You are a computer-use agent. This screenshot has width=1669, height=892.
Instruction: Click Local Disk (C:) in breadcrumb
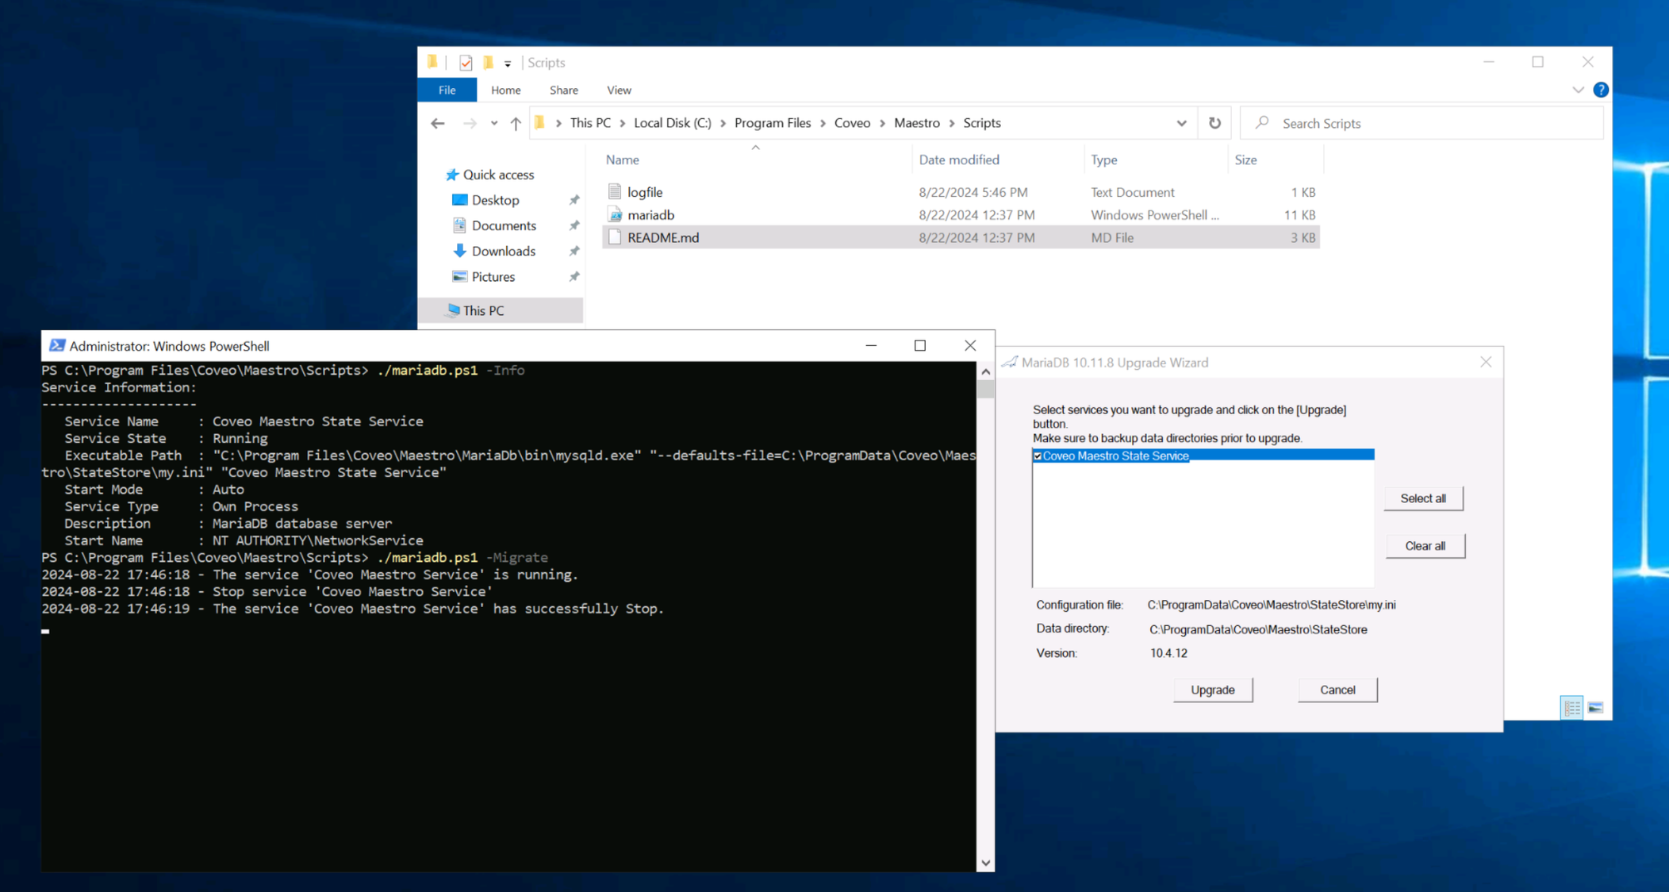point(672,123)
